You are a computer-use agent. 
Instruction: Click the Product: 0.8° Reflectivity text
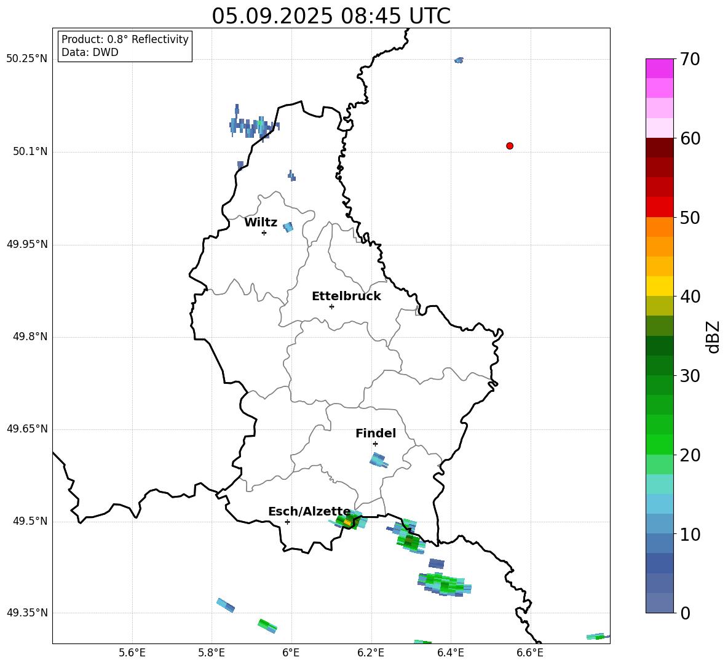[125, 39]
